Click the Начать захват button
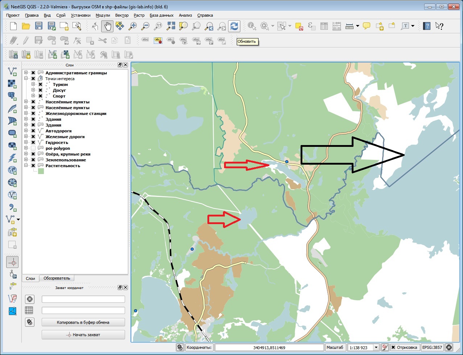 pyautogui.click(x=83, y=335)
